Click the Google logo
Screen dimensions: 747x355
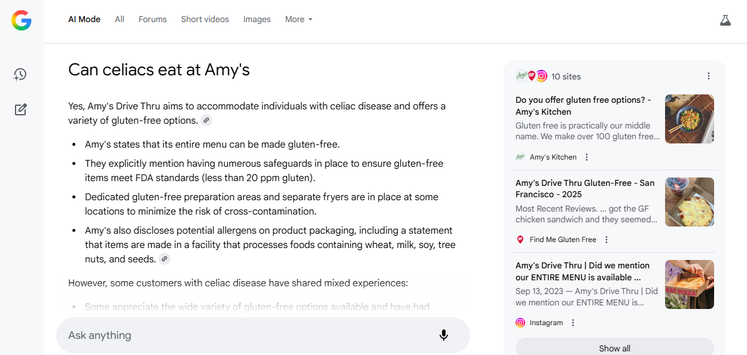pos(22,20)
